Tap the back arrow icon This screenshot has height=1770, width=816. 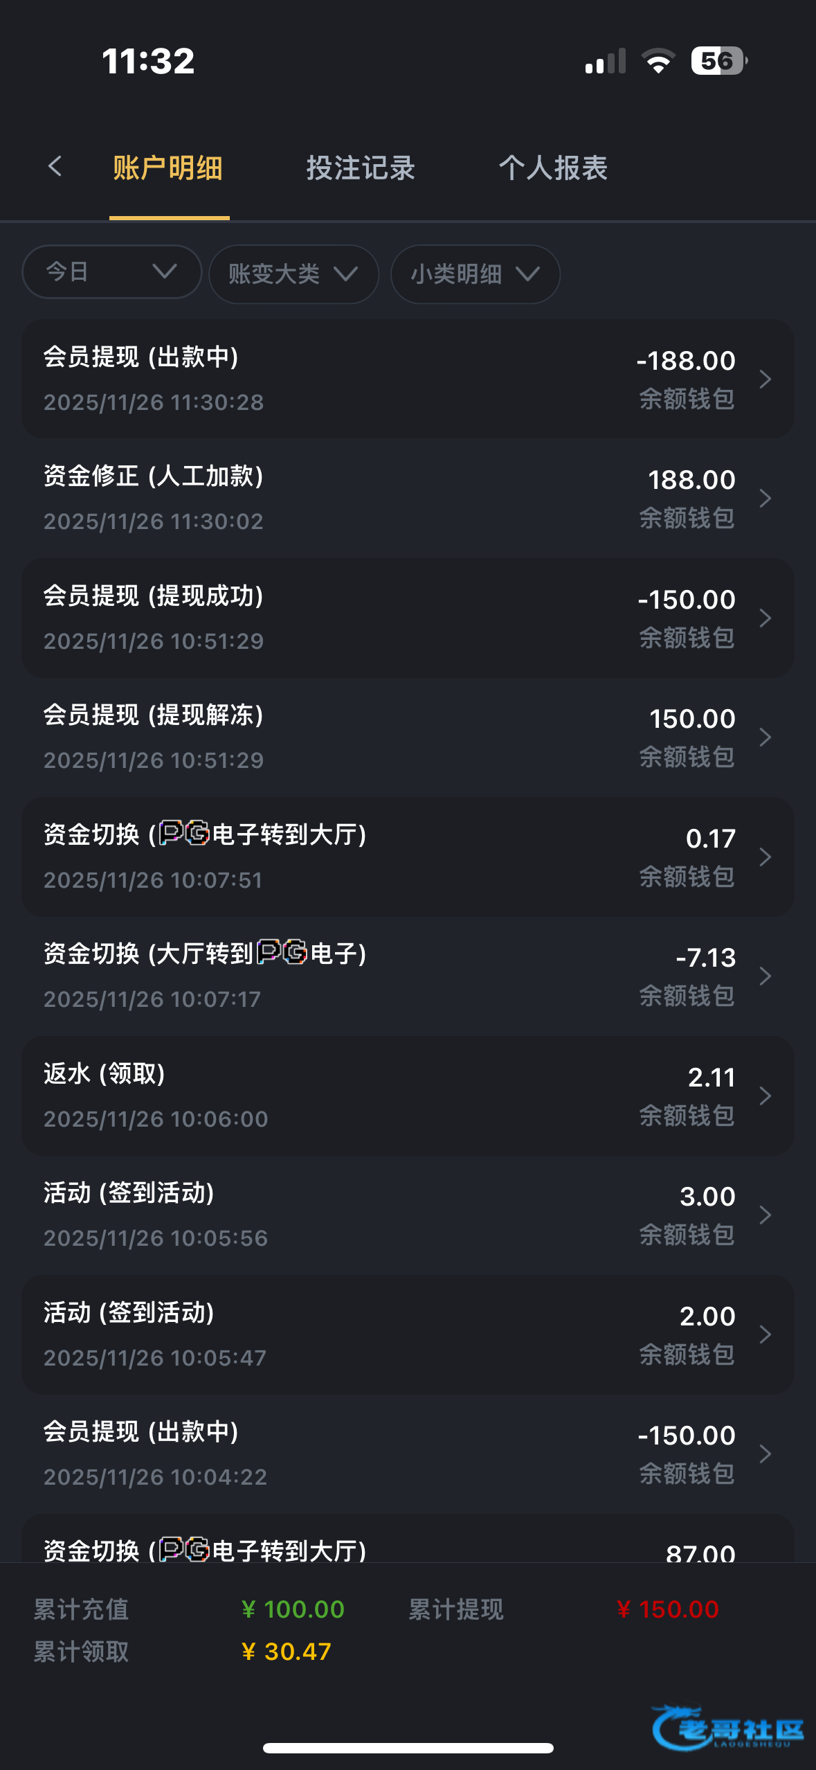[x=55, y=166]
